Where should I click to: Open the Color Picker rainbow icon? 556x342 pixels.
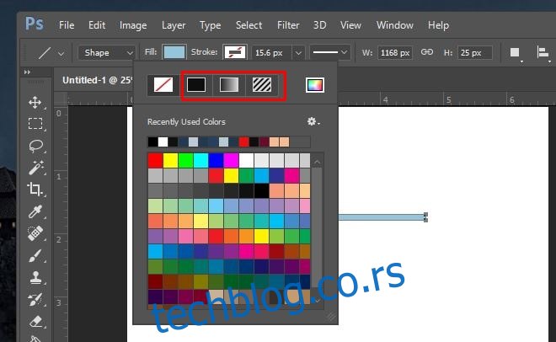click(315, 85)
